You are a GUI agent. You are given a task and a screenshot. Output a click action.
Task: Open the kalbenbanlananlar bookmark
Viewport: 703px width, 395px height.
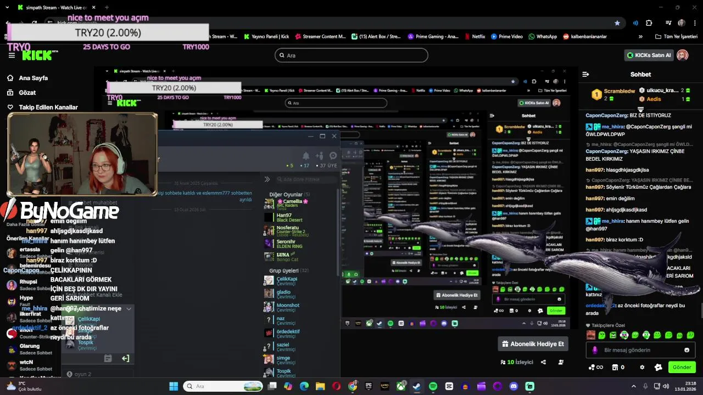click(585, 37)
